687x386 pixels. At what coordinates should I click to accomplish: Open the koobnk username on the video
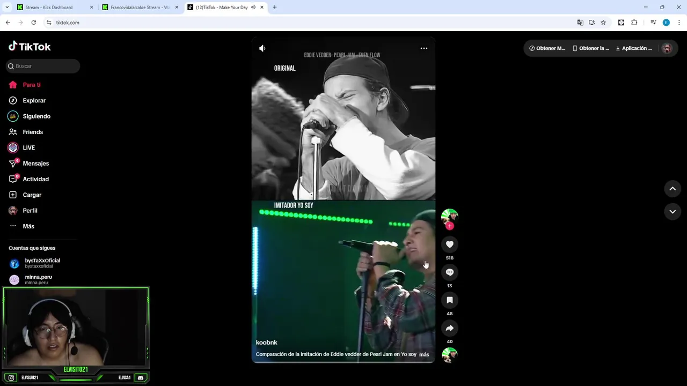pyautogui.click(x=267, y=343)
